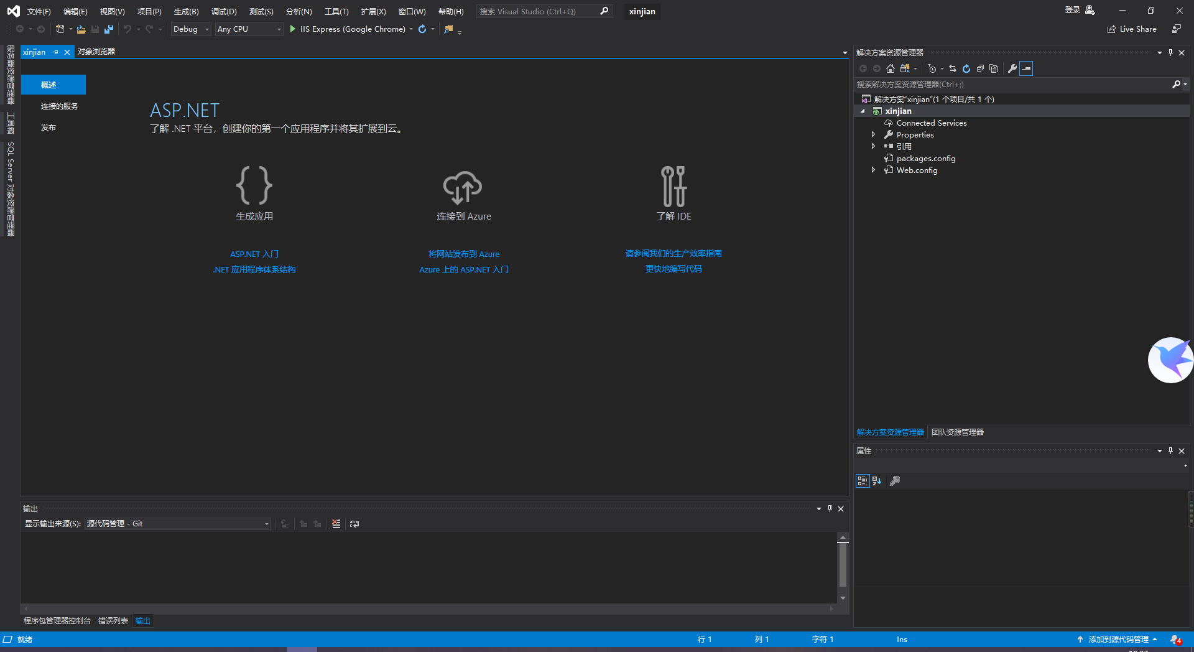
Task: Toggle Alphabetical sort in Properties panel
Action: 877,481
